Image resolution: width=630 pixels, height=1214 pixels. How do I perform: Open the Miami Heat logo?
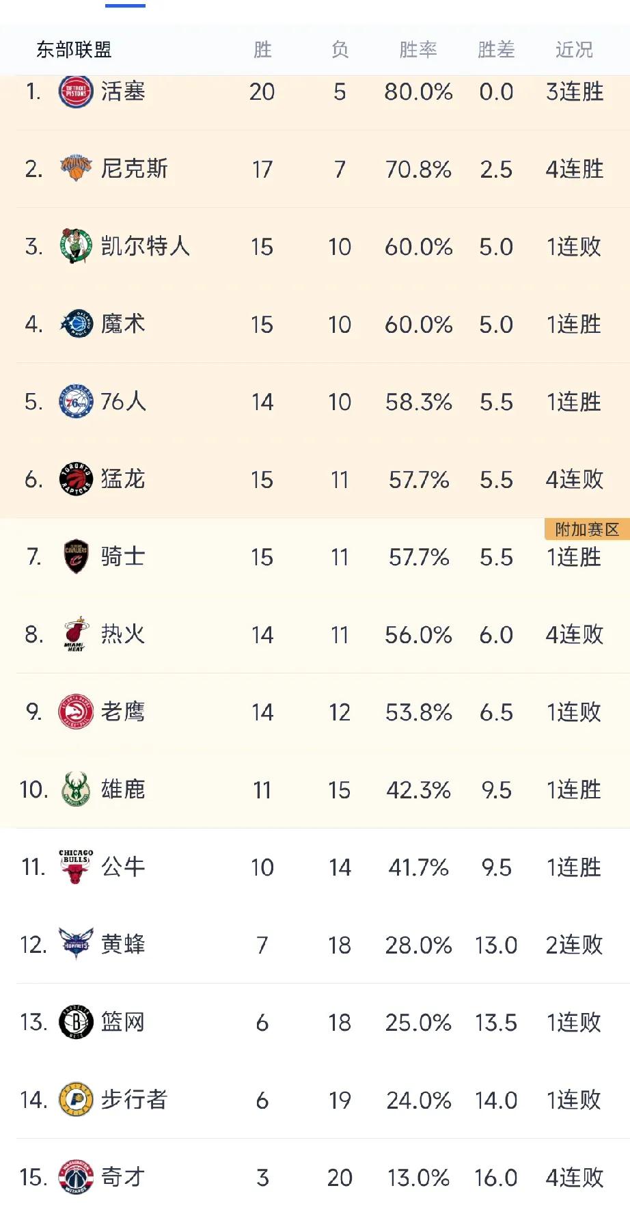pyautogui.click(x=76, y=634)
